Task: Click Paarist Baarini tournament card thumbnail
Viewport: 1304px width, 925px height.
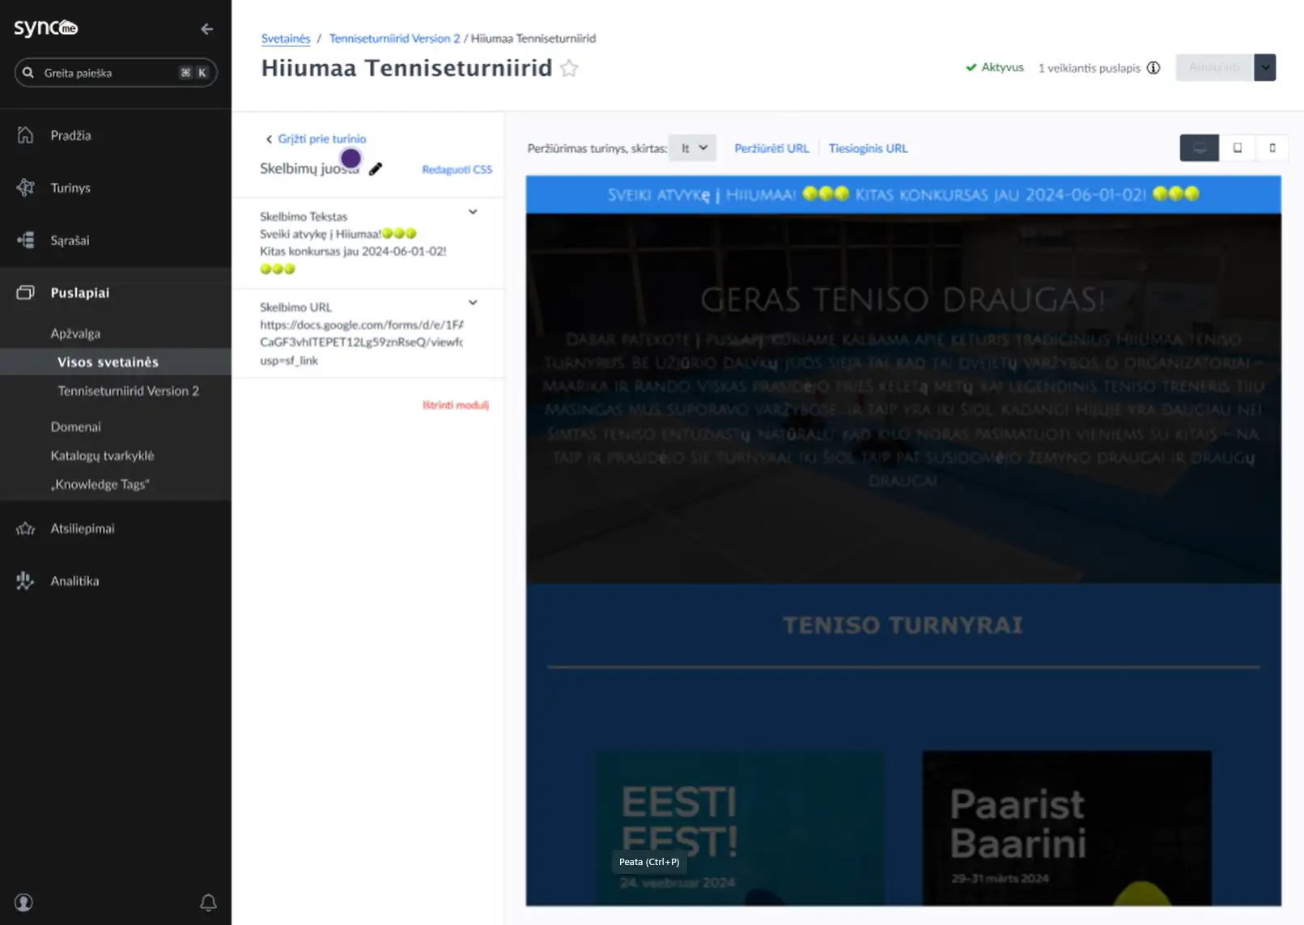Action: coord(1067,828)
